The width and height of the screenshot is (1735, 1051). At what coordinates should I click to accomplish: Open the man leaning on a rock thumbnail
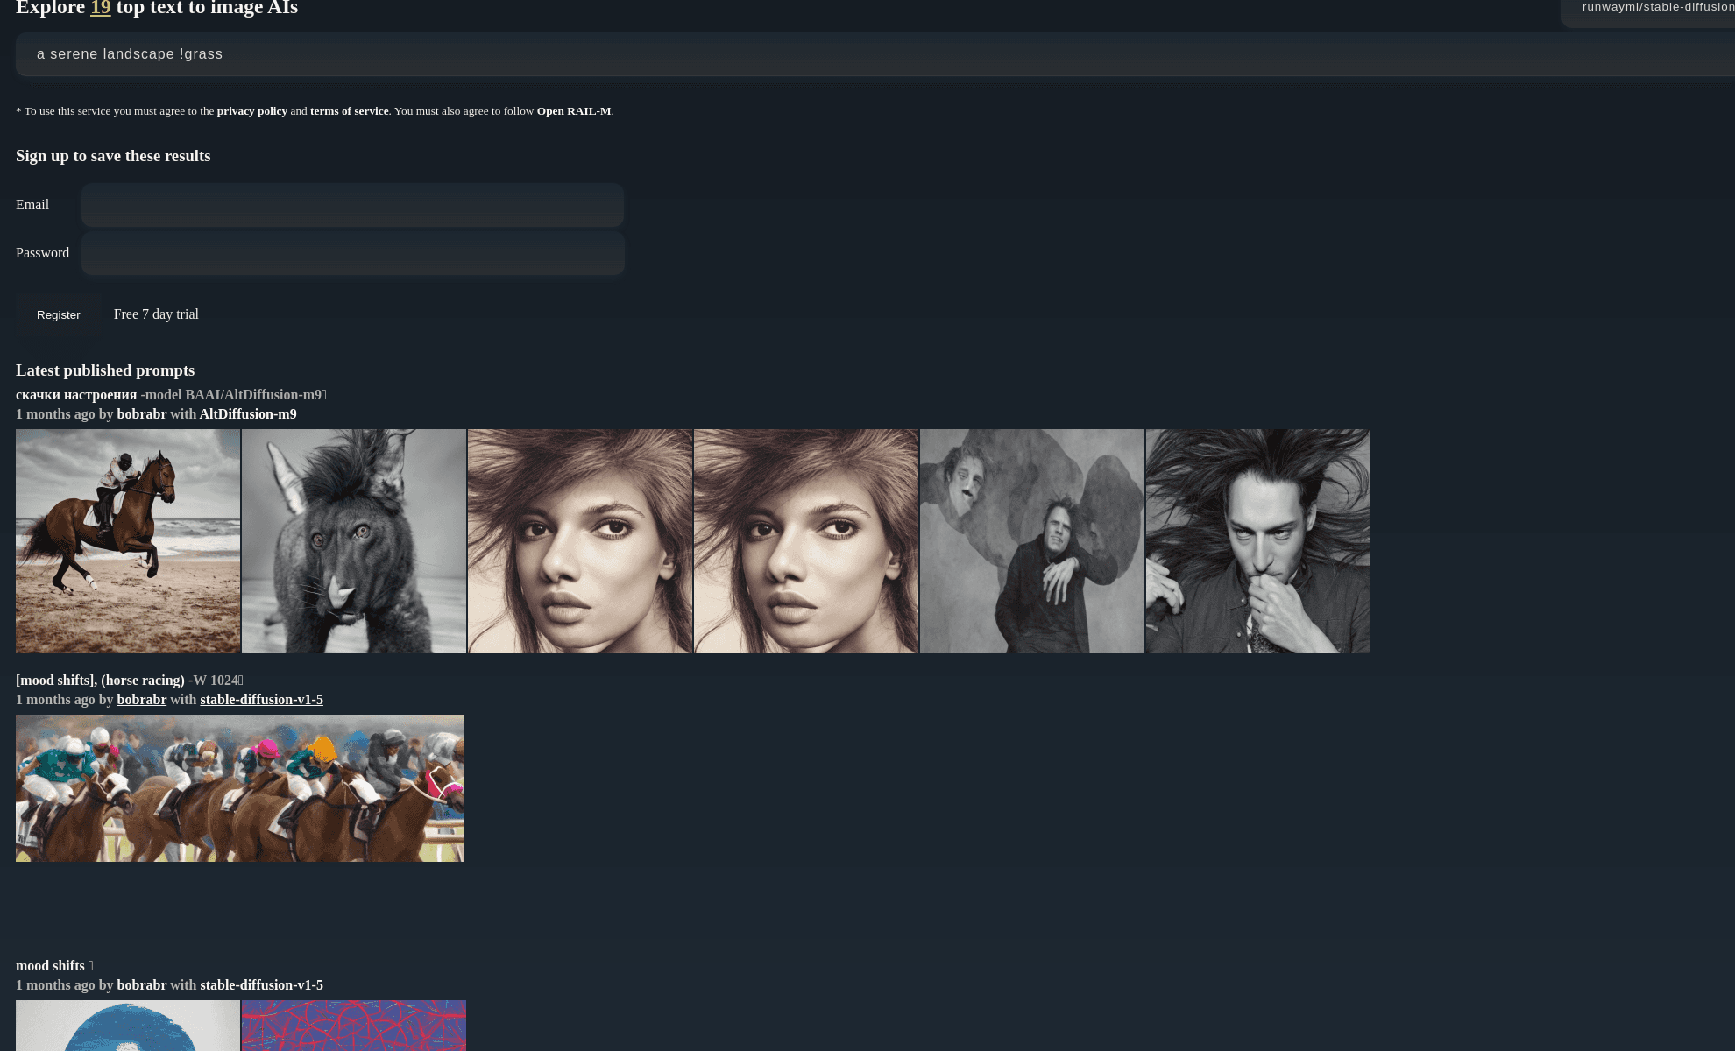[x=1032, y=541]
